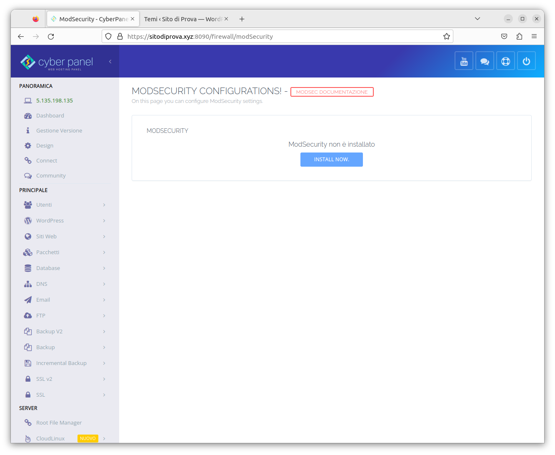Open the YouTube icon in header
The height and width of the screenshot is (455, 555).
(x=464, y=61)
